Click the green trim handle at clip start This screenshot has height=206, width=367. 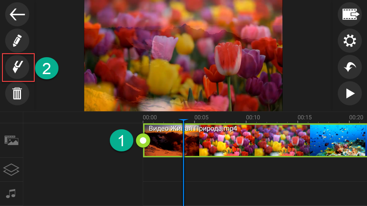(x=143, y=140)
